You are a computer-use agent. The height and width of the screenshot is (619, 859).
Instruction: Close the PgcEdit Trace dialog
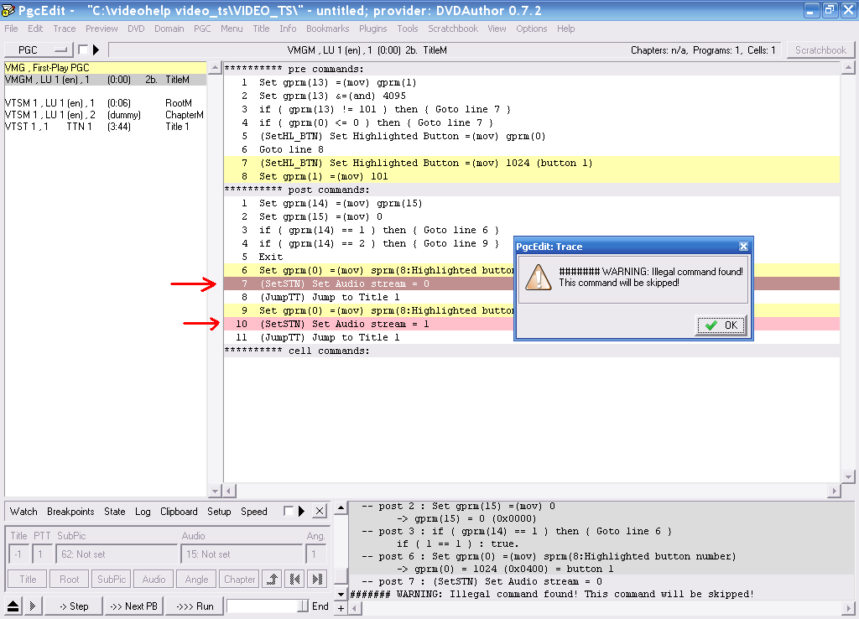[743, 247]
